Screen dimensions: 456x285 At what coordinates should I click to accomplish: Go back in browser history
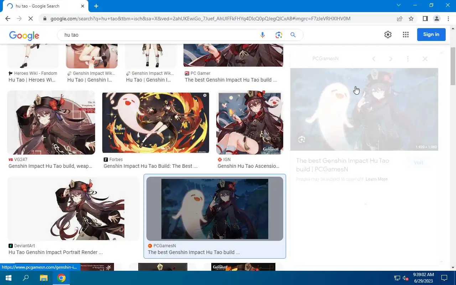8,19
